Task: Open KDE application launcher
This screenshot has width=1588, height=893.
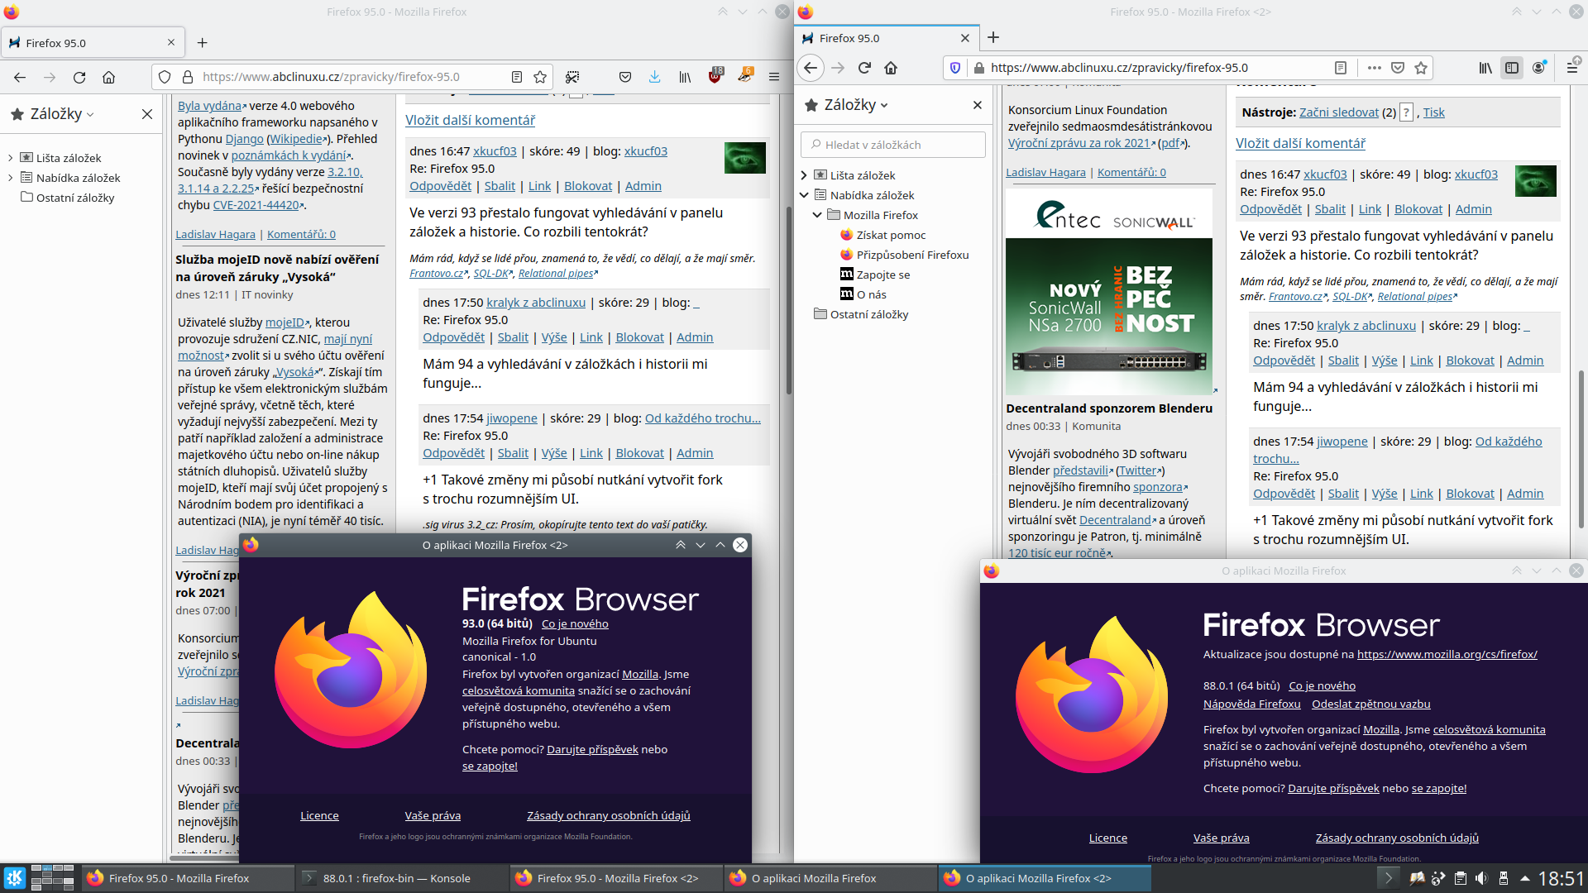Action: click(14, 878)
